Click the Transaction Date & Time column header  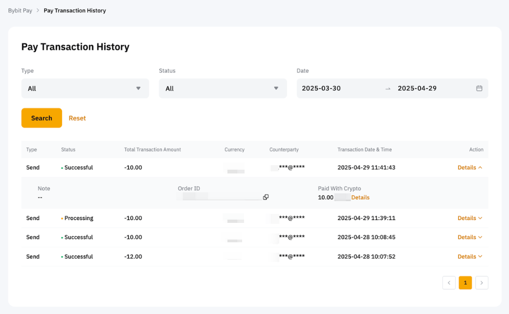tap(364, 150)
